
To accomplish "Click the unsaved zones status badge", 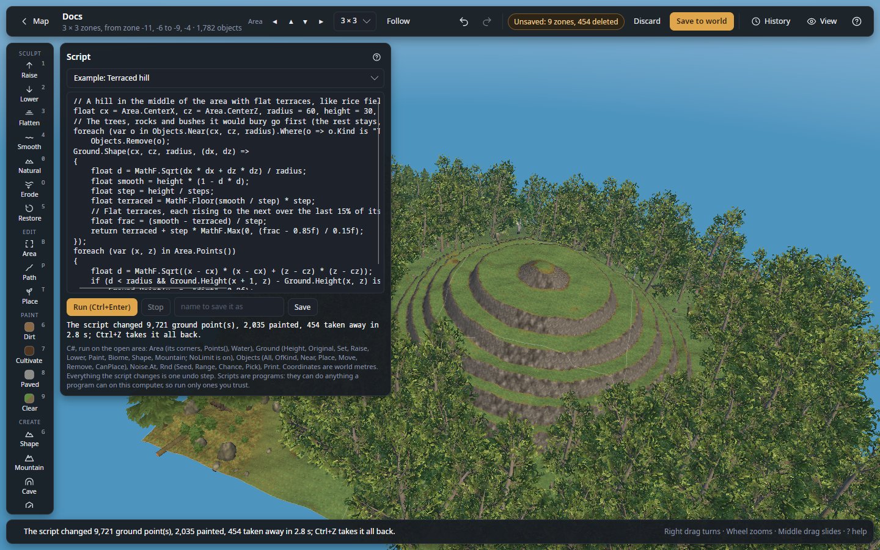I will 566,21.
